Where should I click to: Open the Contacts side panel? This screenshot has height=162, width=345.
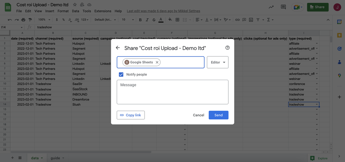tap(339, 62)
